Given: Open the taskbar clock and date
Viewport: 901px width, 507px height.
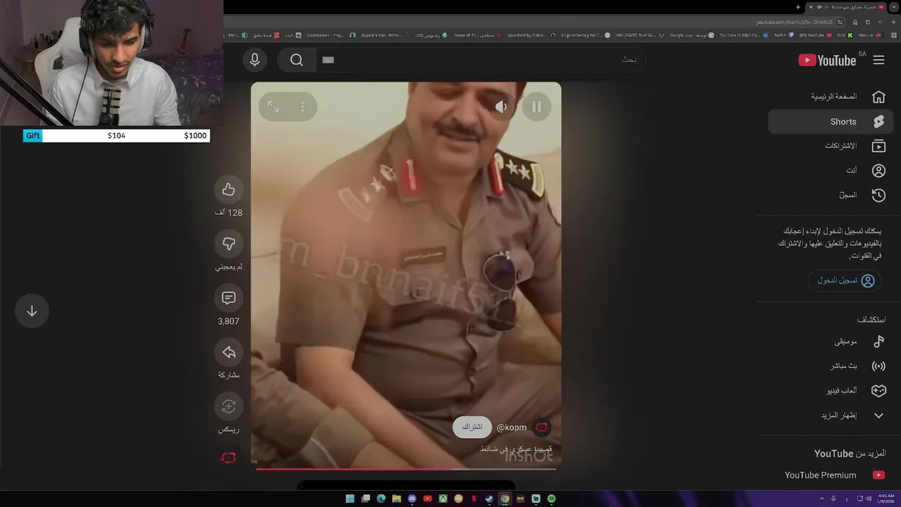Looking at the screenshot, I should 886,499.
